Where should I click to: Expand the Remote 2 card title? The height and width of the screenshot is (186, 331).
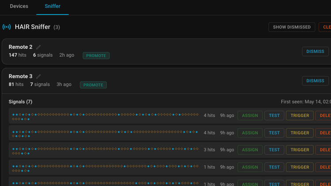click(x=20, y=47)
